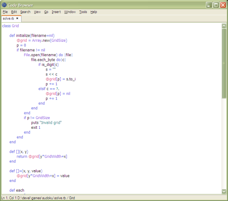The height and width of the screenshot is (201, 228).
Task: Click the Code Browser title bar icon
Action: (4, 5)
